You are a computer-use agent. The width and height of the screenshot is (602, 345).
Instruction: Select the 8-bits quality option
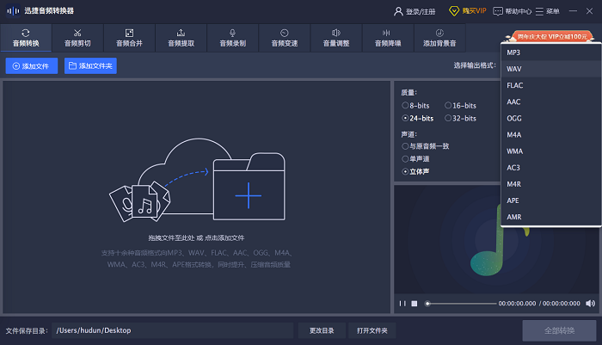405,105
